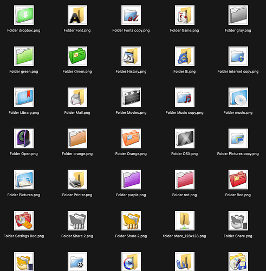Click Folder Settings Red.png icon
The width and height of the screenshot is (266, 271).
pyautogui.click(x=24, y=221)
